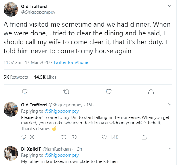Image resolution: width=177 pixels, height=165 pixels.
Task: Expand chevron menu on 15h reply
Action: tap(170, 104)
